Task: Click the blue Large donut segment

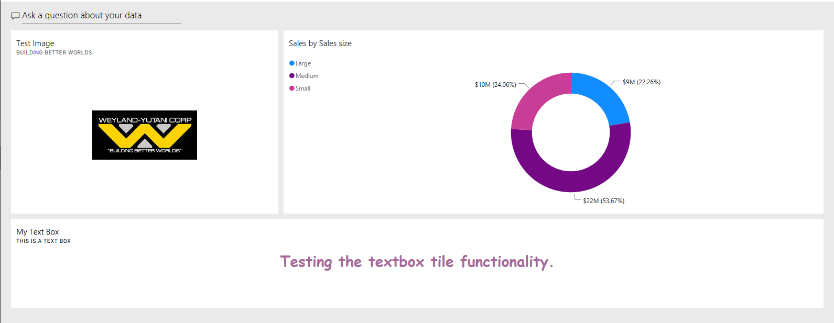Action: 600,95
